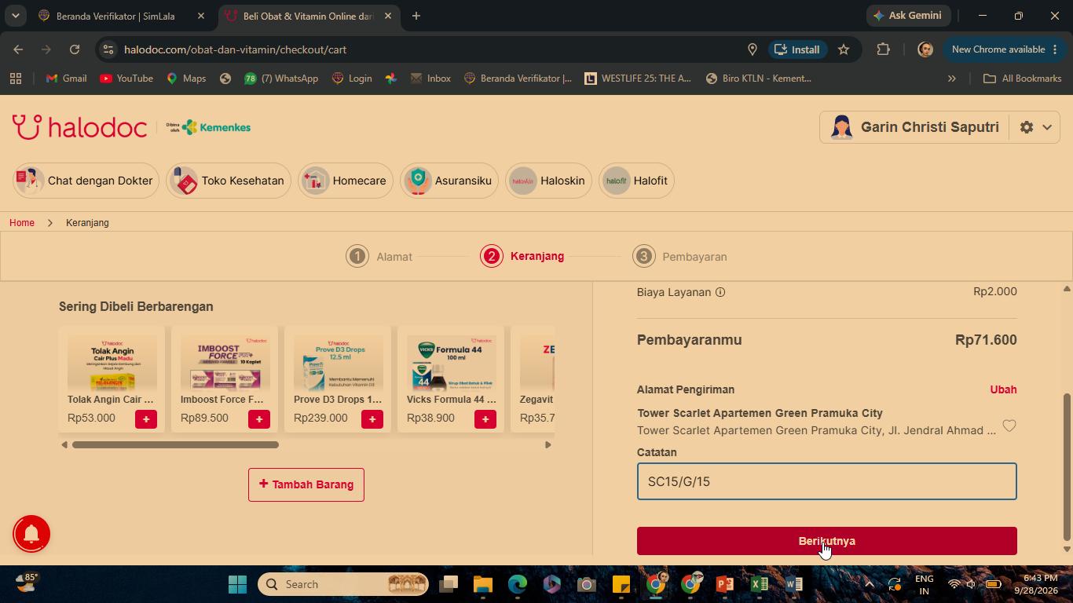Screen dimensions: 1073x603
Task: Add Vicks Formula 44 with plus icon
Action: coord(485,419)
